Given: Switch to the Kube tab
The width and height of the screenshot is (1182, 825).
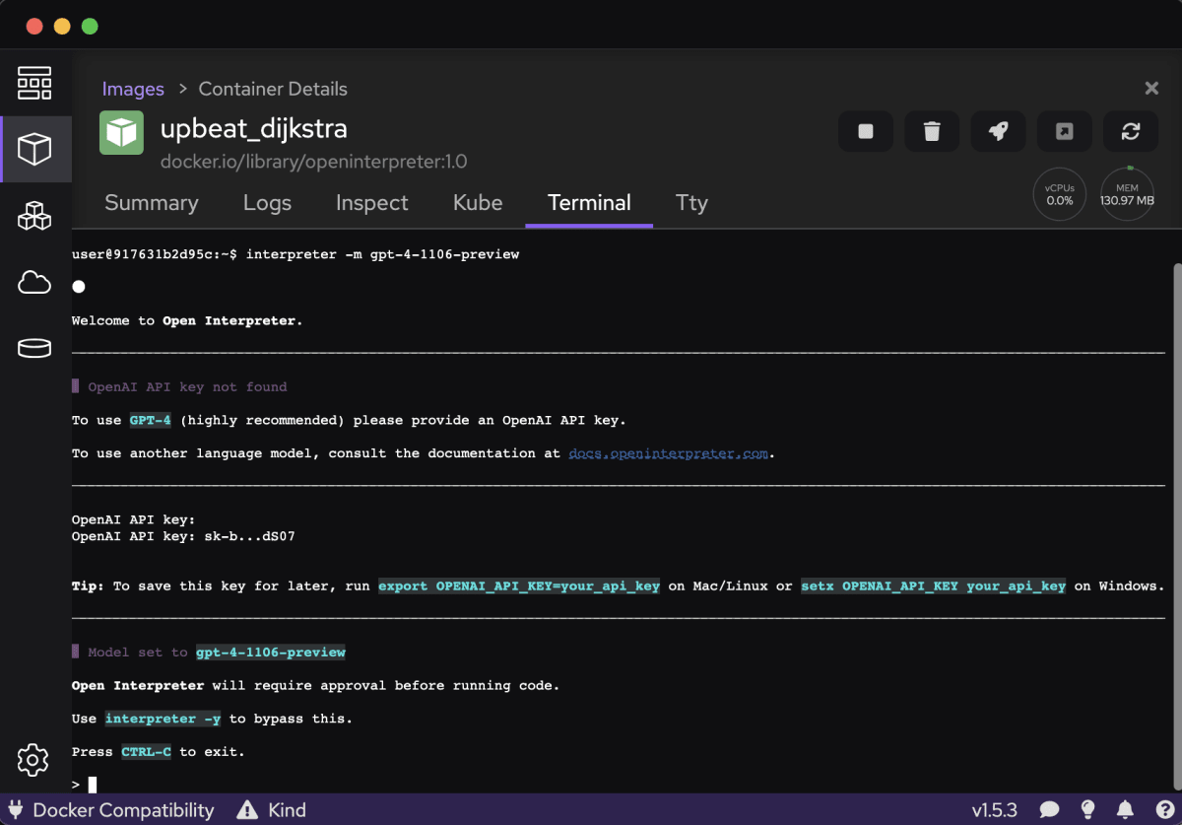Looking at the screenshot, I should pos(478,203).
